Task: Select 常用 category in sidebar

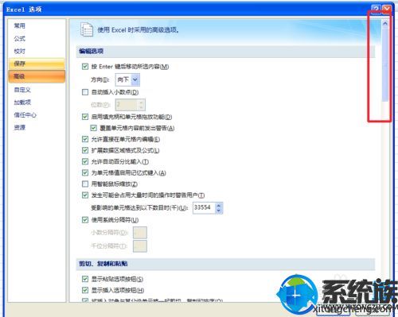Action: coord(20,25)
